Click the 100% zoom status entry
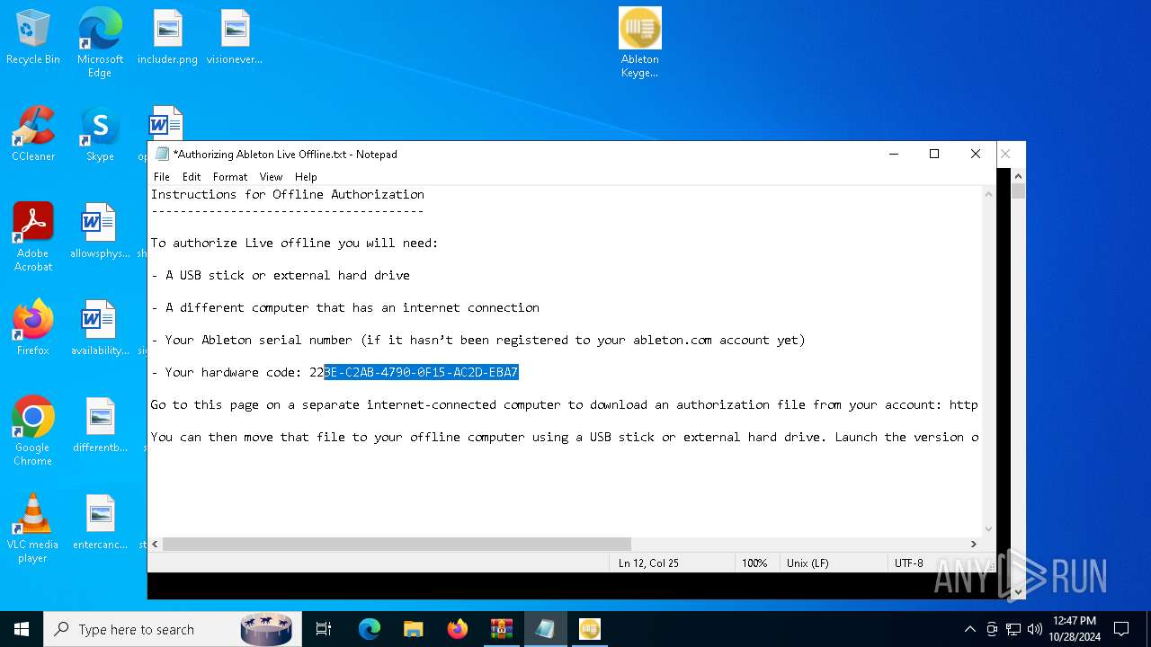Screen dimensions: 1151x647 pos(754,563)
